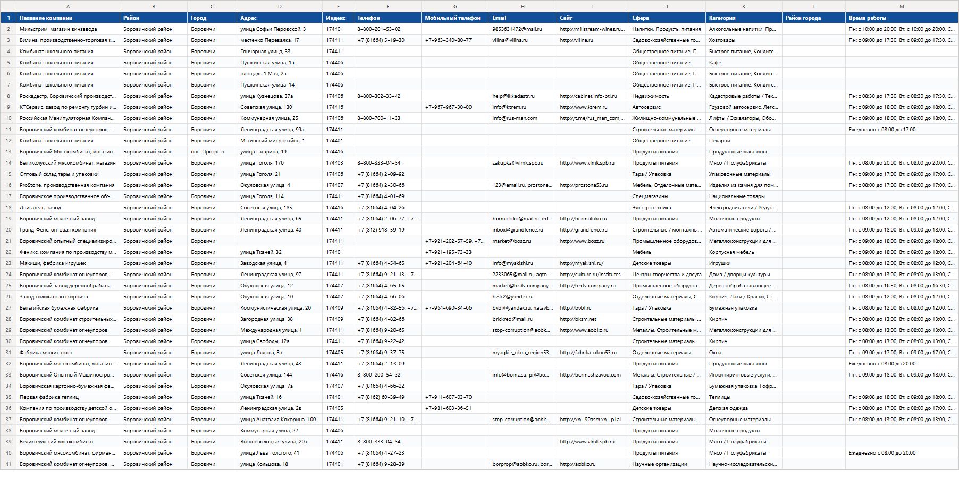This screenshot has width=959, height=479.
Task: Click the site "http://prostone53.ru"
Action: tap(593, 185)
